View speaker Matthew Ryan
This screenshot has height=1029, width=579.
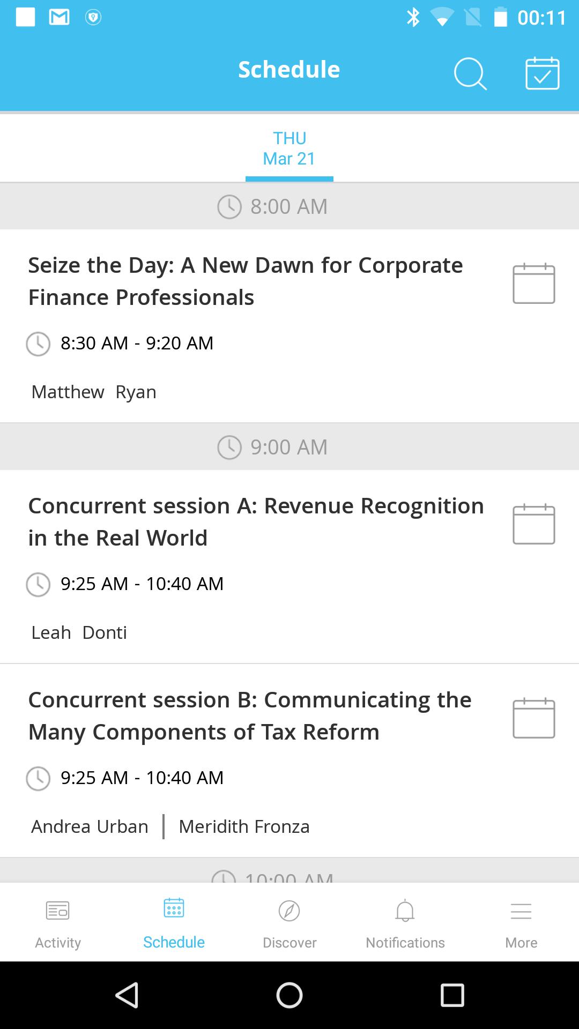click(x=94, y=392)
